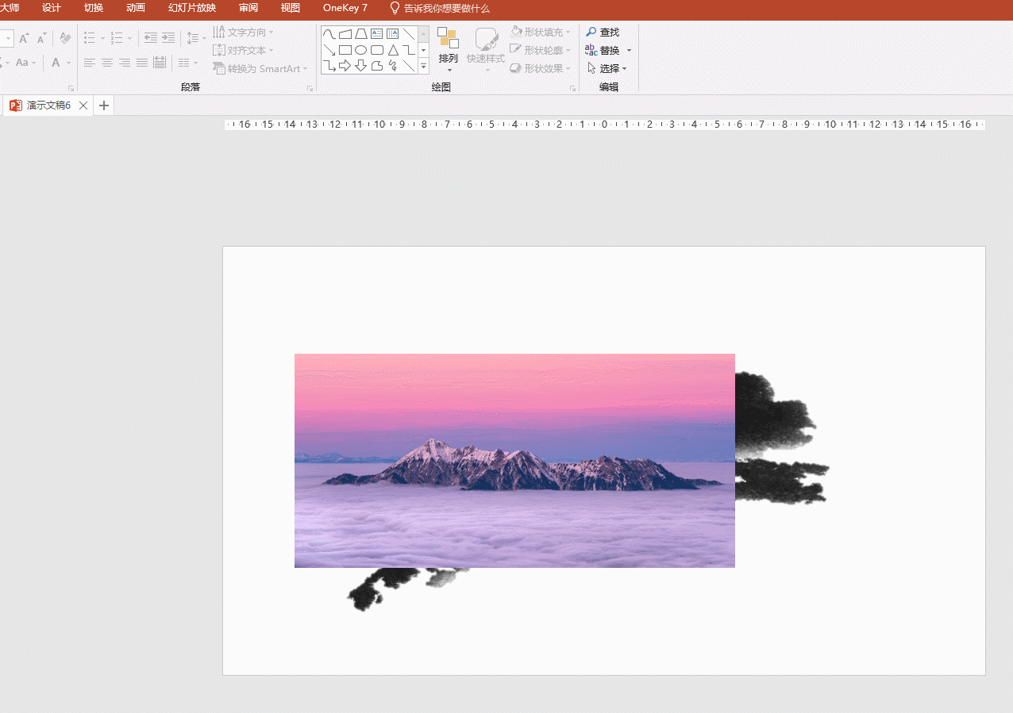Open the paragraph (段落) dialog launcher
1013x713 pixels.
point(310,89)
